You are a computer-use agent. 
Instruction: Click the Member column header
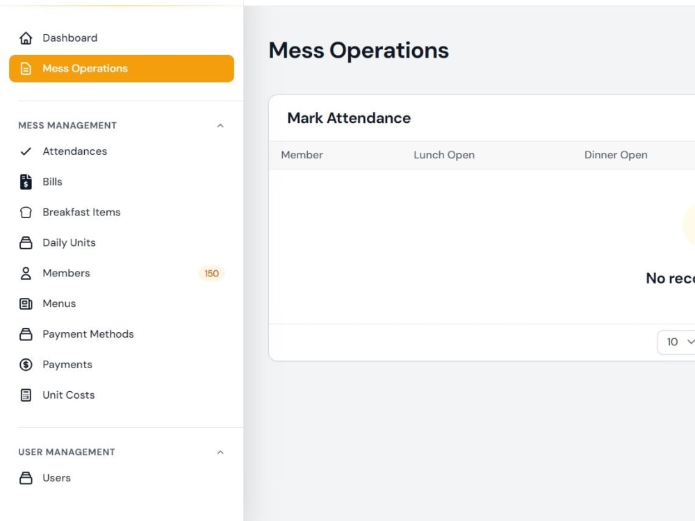[302, 155]
